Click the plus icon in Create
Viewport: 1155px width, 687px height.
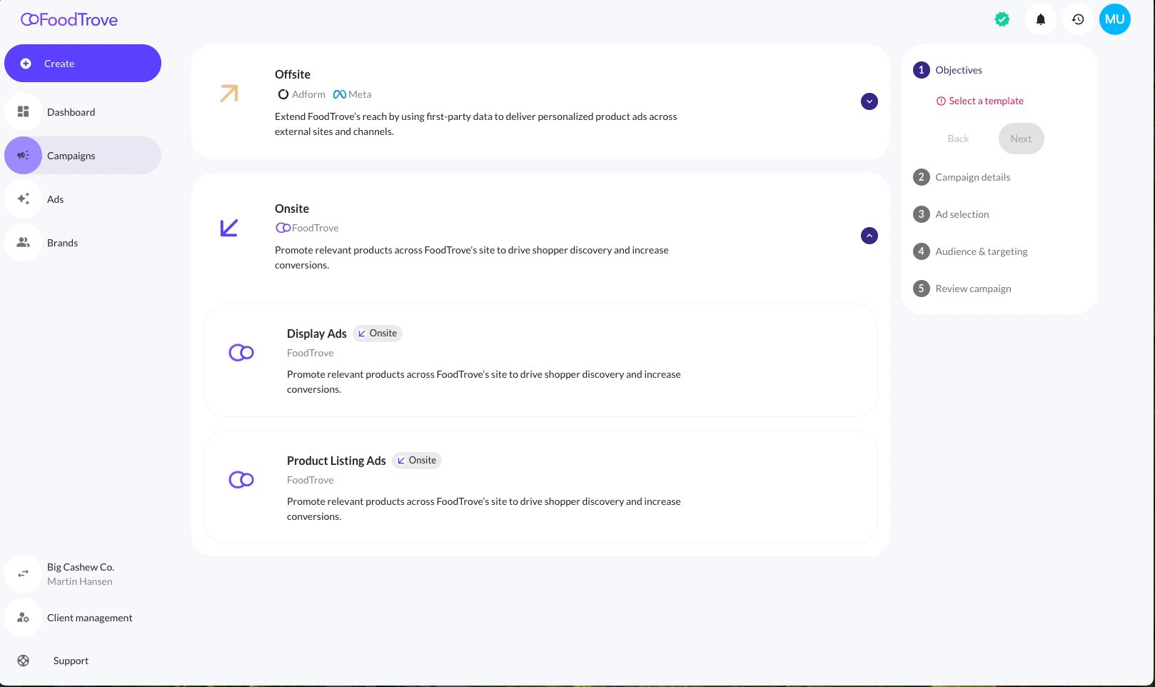click(x=26, y=64)
